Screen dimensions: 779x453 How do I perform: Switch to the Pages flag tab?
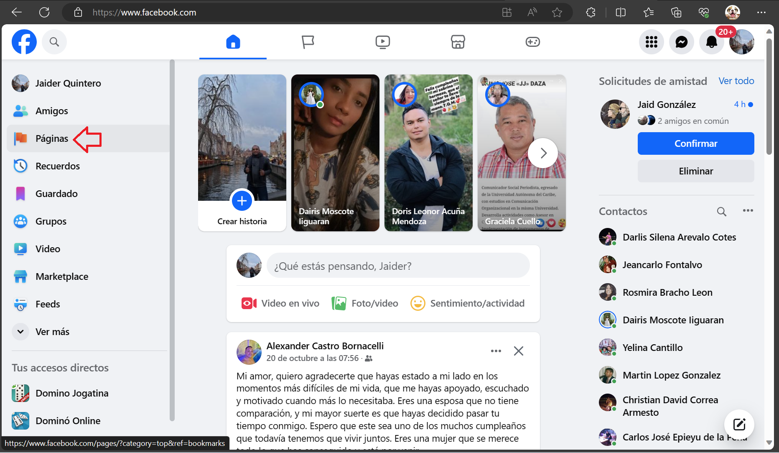click(308, 42)
